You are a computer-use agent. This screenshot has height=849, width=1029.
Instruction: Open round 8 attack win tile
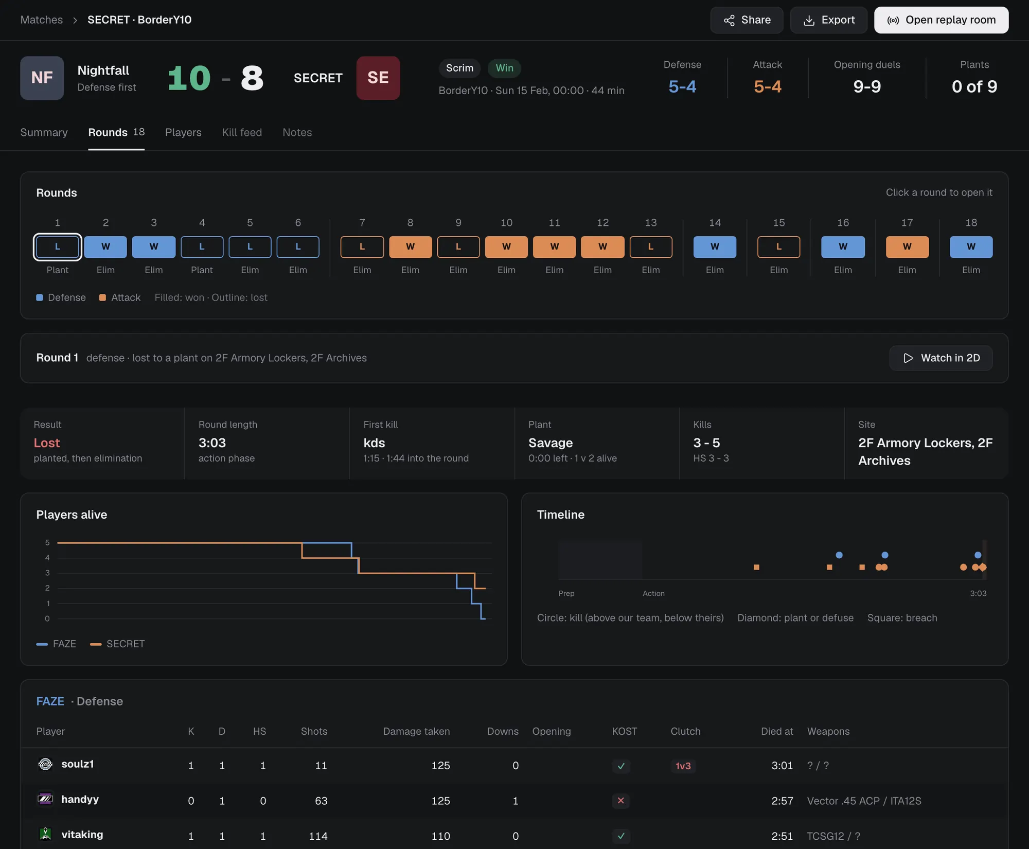[410, 247]
